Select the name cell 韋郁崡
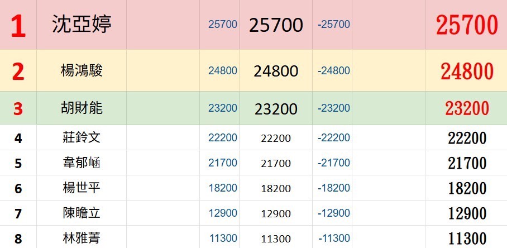This screenshot has width=507, height=248. pos(82,163)
